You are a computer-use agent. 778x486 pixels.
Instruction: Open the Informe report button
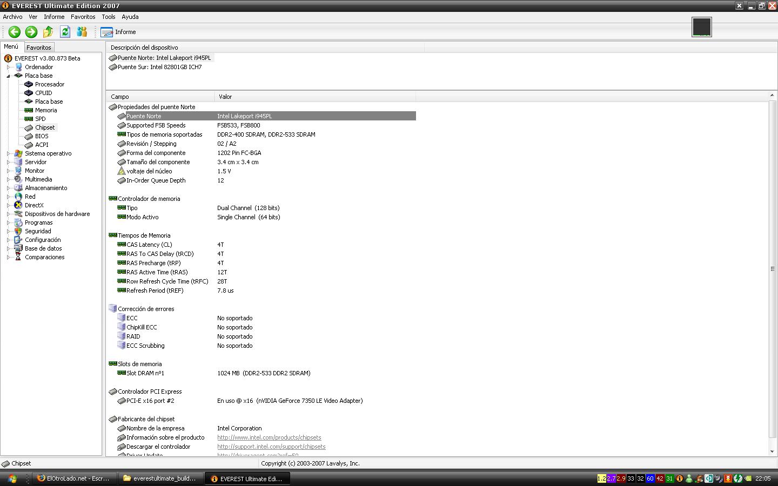click(118, 32)
